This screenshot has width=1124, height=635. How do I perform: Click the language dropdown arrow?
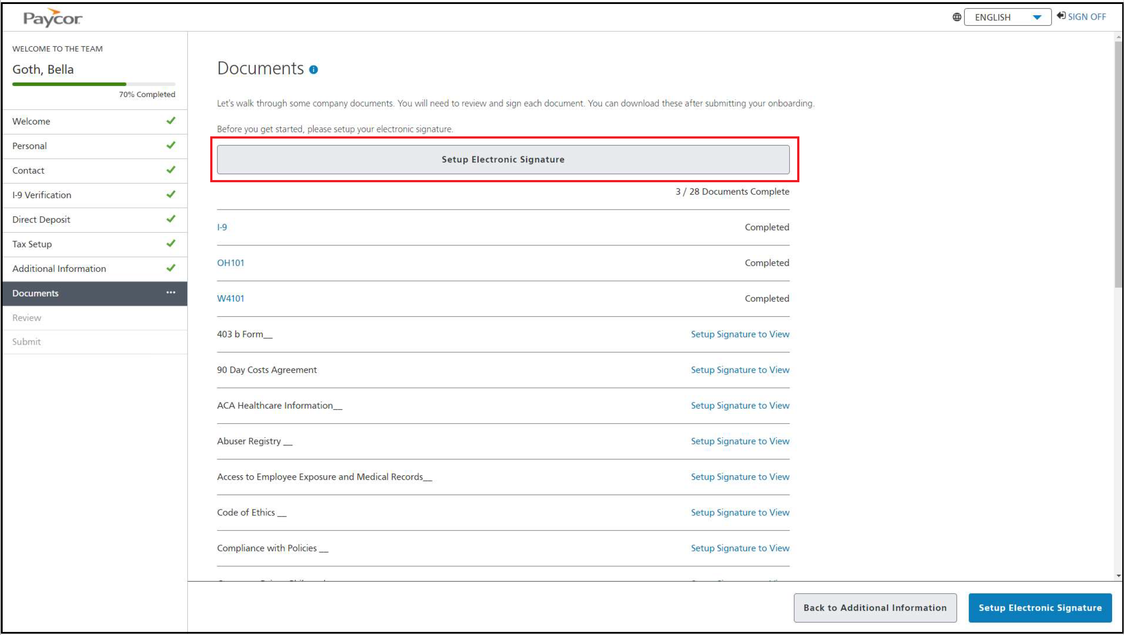click(1037, 17)
